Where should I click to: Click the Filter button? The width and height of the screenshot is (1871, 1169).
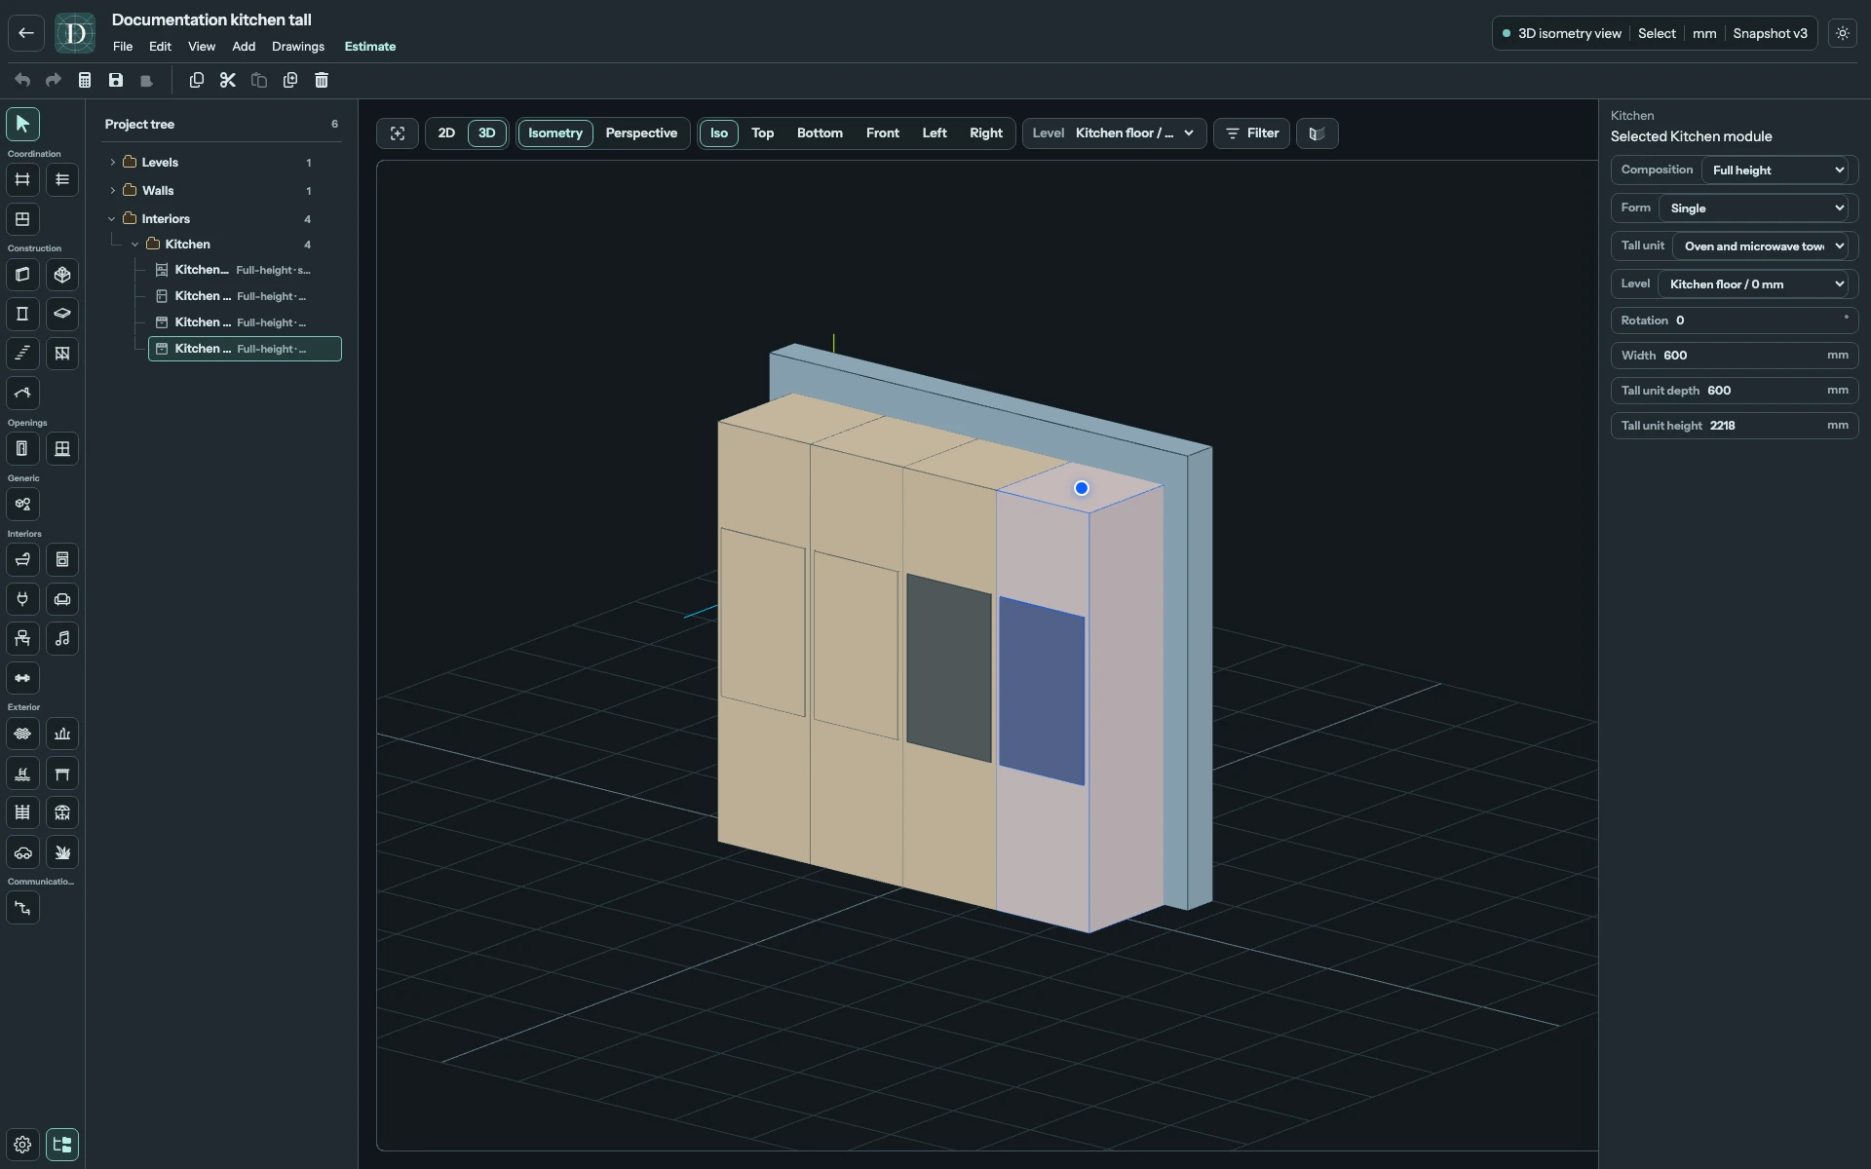1252,133
